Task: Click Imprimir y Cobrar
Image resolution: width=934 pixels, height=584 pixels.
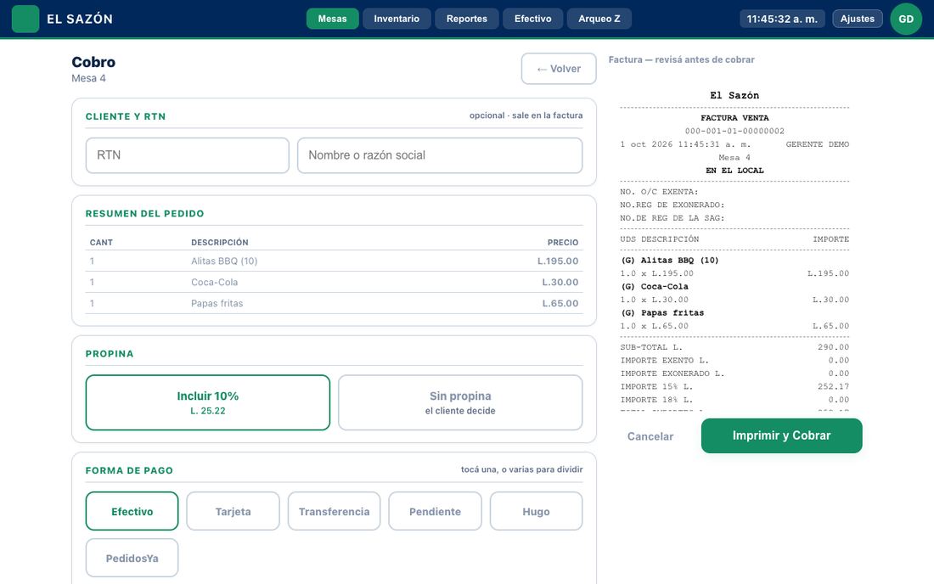Action: [781, 435]
